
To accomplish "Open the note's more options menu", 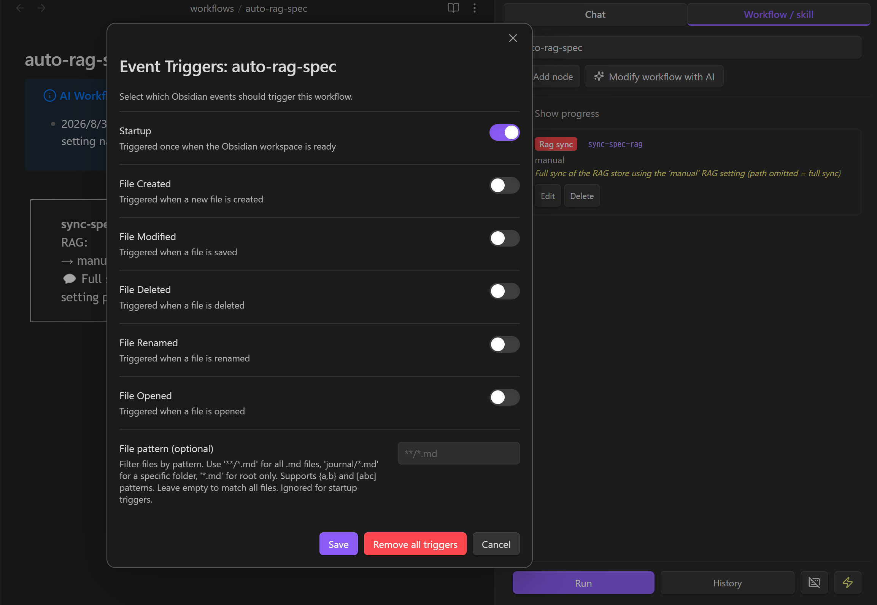I will pos(474,8).
